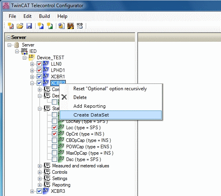Click the DO icon beside Dsc
Image resolution: width=221 pixels, height=196 pixels.
(61, 159)
